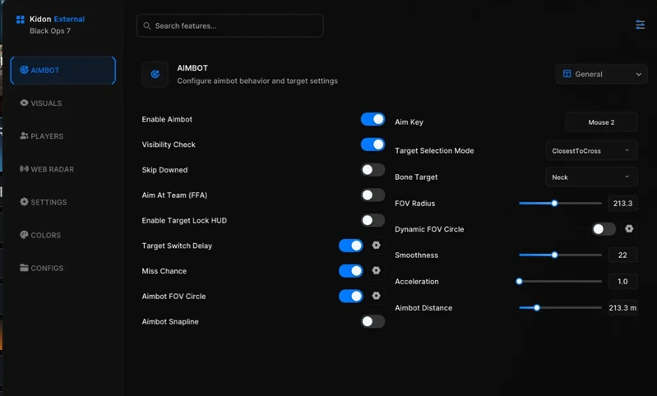The height and width of the screenshot is (396, 657).
Task: Open the Target Selection Mode dropdown
Action: pyautogui.click(x=591, y=150)
